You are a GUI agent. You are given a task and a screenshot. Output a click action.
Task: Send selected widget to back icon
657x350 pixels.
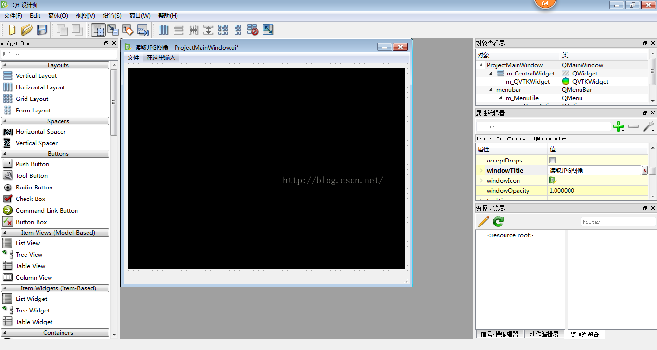pyautogui.click(x=62, y=30)
